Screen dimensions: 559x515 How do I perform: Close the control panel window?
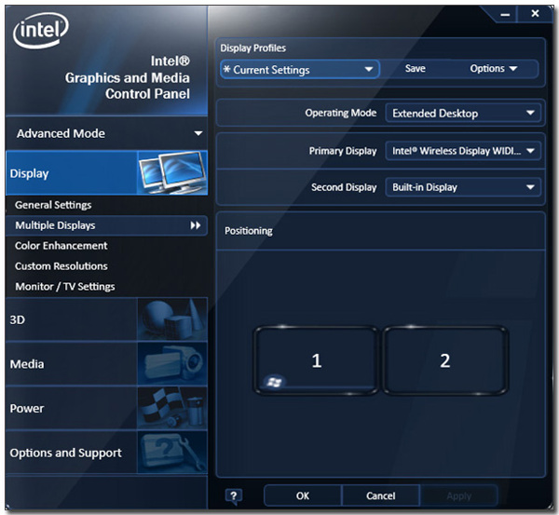point(535,14)
